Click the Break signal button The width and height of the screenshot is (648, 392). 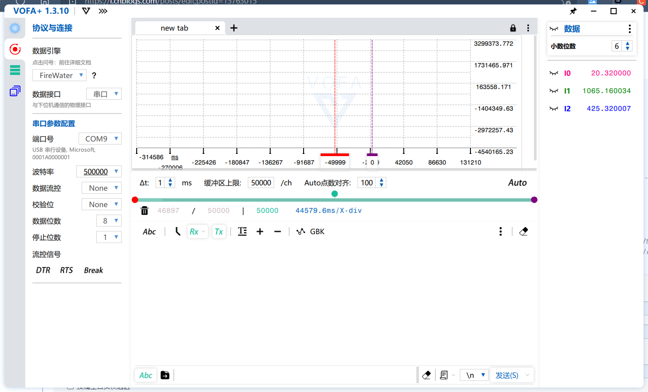[93, 270]
